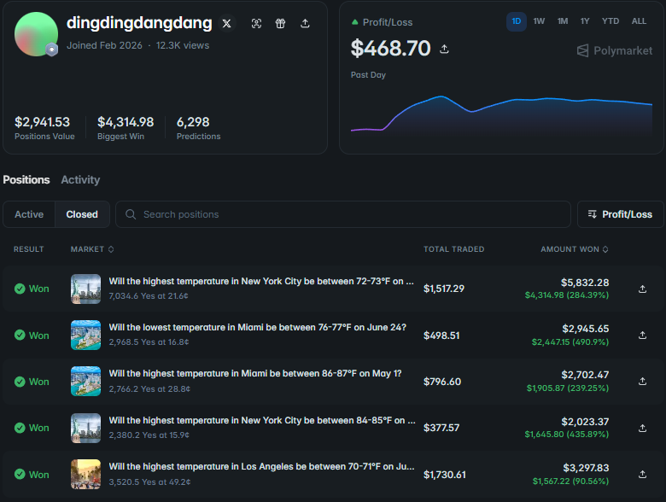Open Los Angeles 70-71°F market
This screenshot has height=502, width=666.
tap(261, 466)
